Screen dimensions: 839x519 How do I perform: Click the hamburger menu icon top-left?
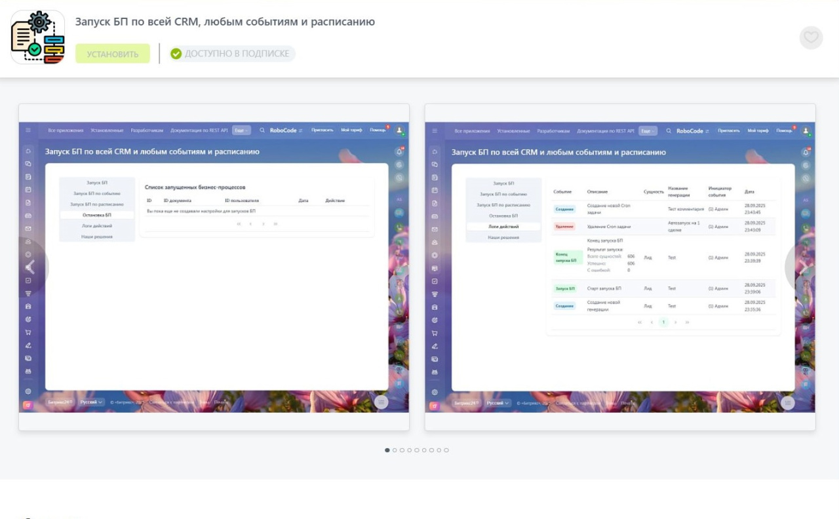pos(29,131)
